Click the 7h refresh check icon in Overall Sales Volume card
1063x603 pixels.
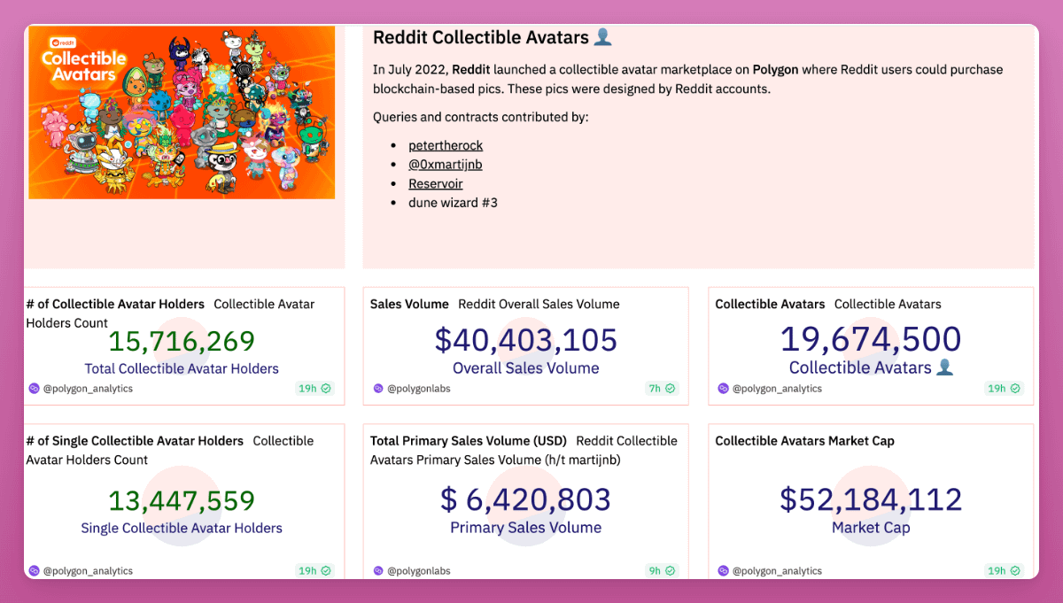[x=670, y=389]
